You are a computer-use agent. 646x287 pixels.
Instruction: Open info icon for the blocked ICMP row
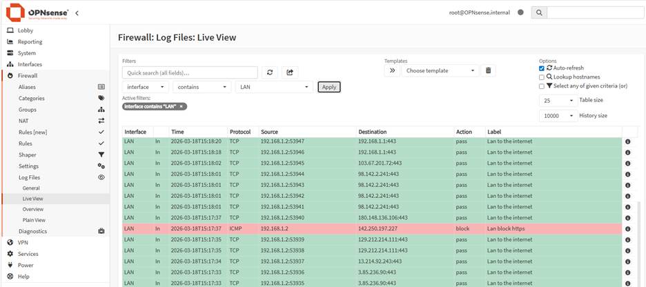[x=627, y=228]
